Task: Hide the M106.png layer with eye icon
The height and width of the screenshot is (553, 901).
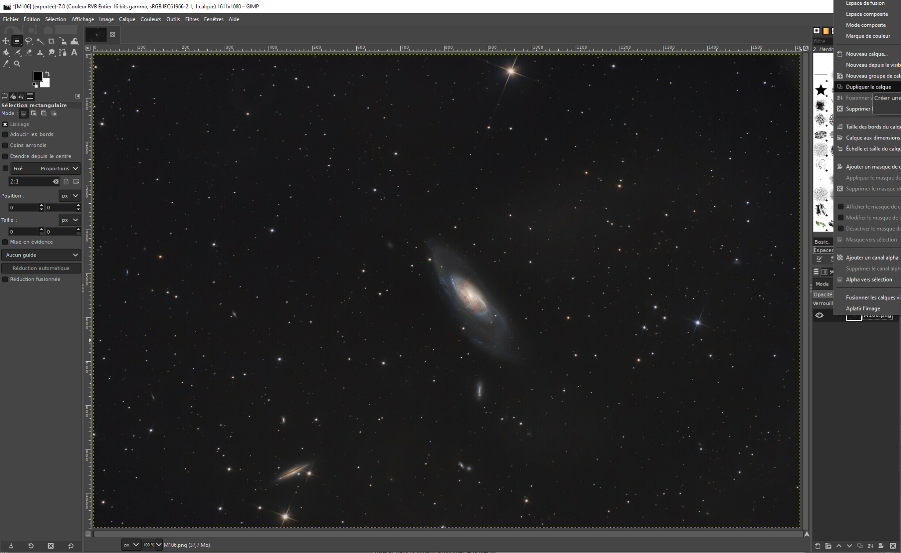Action: [x=819, y=315]
